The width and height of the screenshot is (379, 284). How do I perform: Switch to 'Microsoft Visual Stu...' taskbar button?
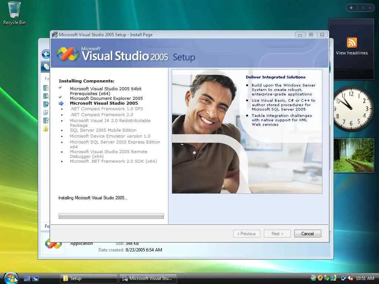148,278
